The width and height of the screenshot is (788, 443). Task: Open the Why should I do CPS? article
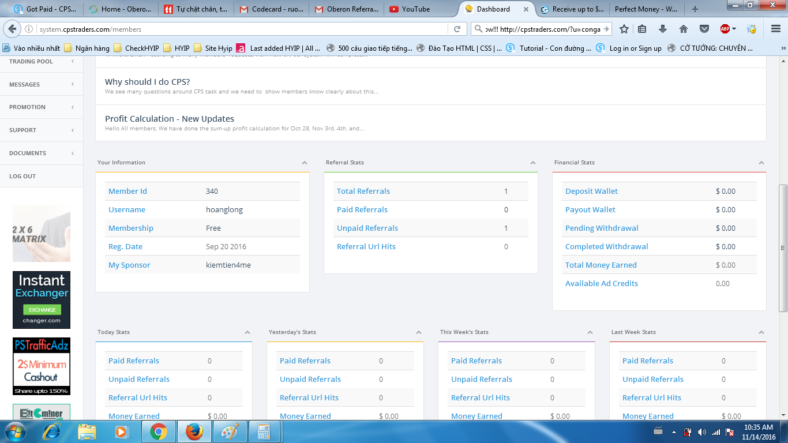click(147, 82)
